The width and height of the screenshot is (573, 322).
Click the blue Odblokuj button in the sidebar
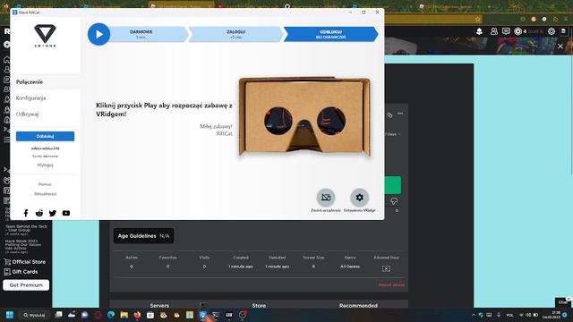coord(45,136)
